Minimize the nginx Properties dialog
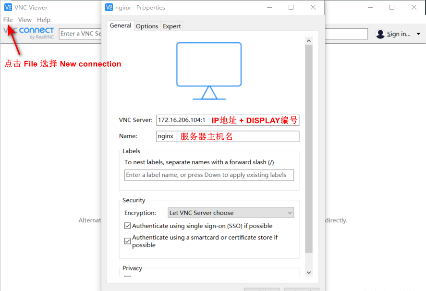The width and height of the screenshot is (426, 291). [x=269, y=7]
